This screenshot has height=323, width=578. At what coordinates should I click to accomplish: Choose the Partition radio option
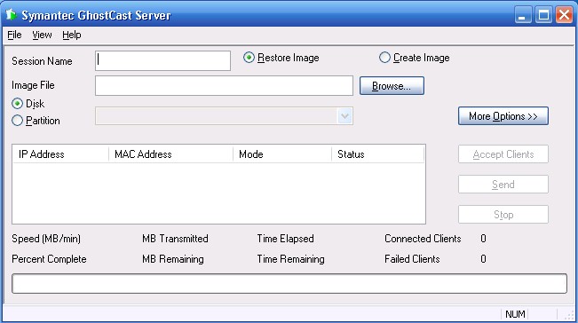pyautogui.click(x=36, y=121)
